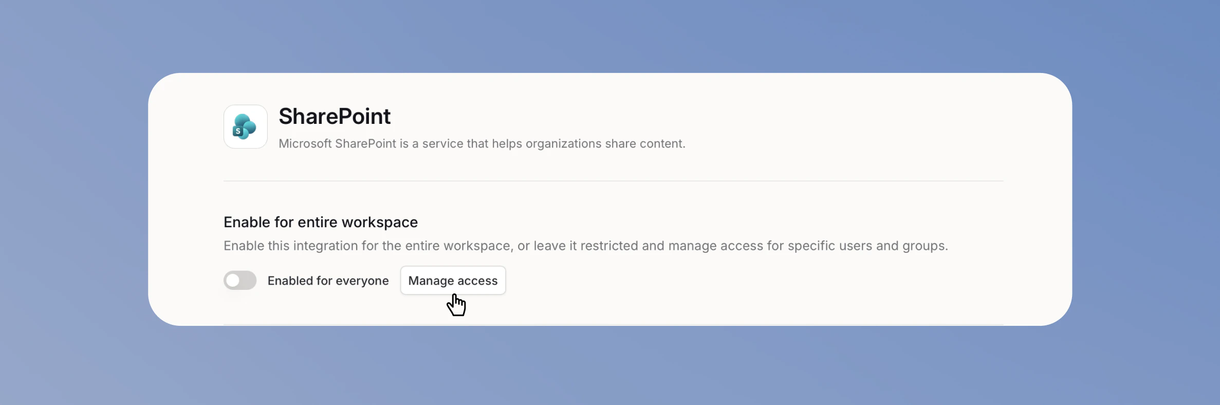Click the SharePoint heading text
The width and height of the screenshot is (1220, 405).
(335, 117)
